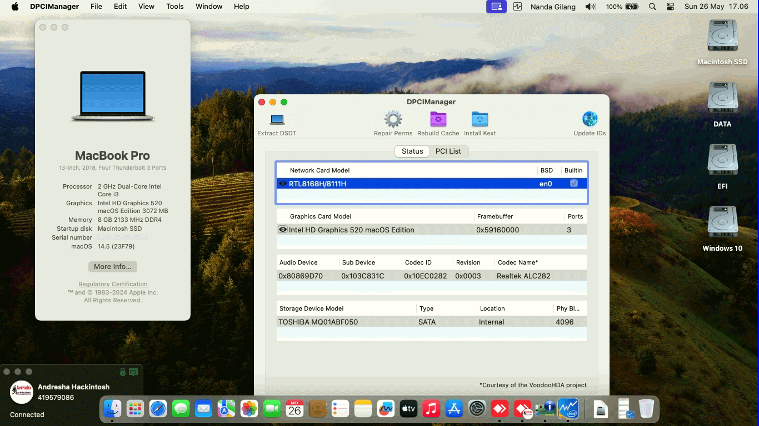Select the TOSHIBA MQ01ABF050 storage row
Screen dimensions: 759x426
pyautogui.click(x=432, y=322)
